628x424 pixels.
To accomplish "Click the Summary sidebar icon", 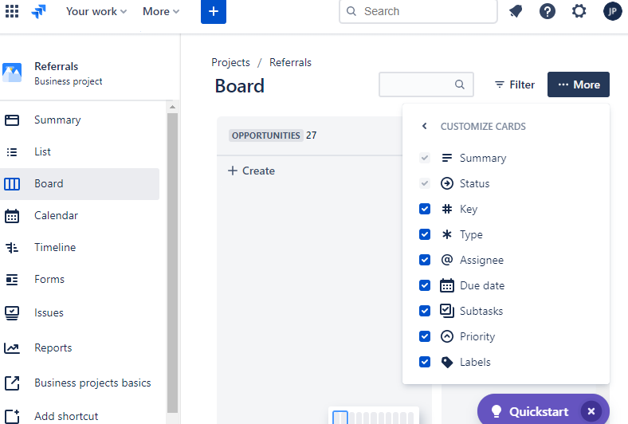I will click(x=12, y=120).
